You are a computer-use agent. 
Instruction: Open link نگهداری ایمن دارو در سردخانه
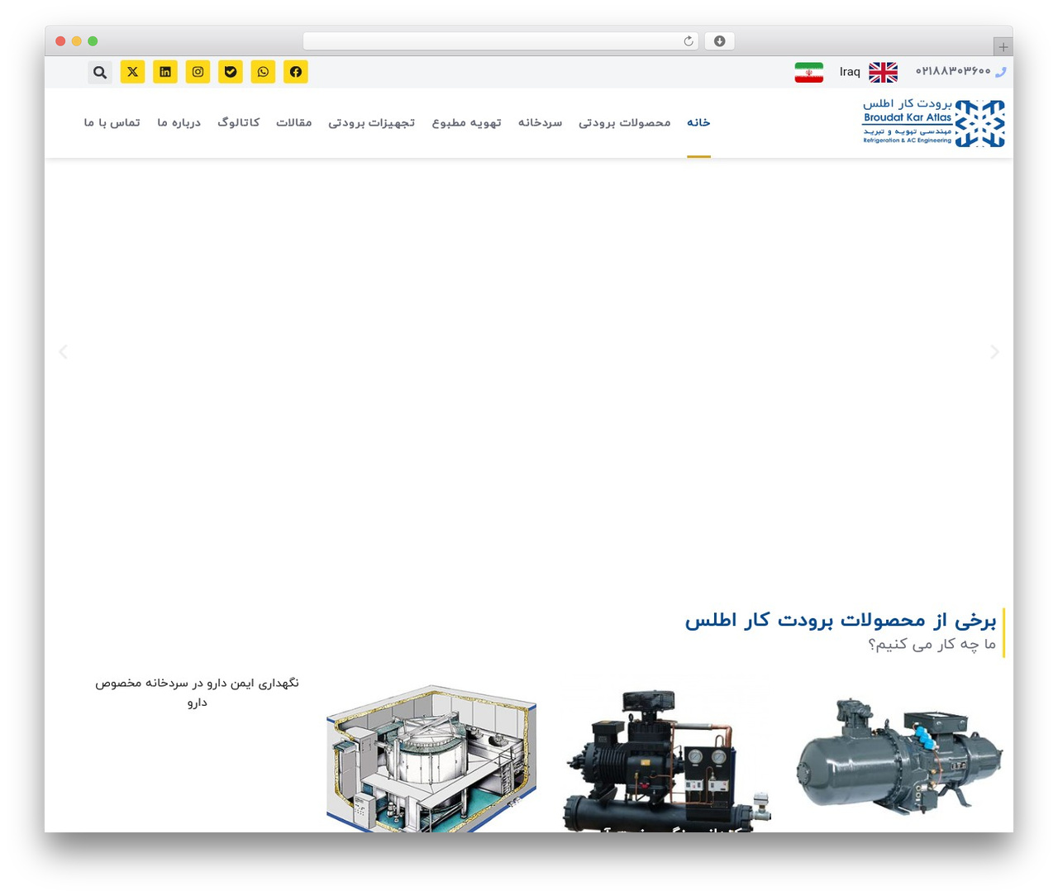tap(197, 693)
